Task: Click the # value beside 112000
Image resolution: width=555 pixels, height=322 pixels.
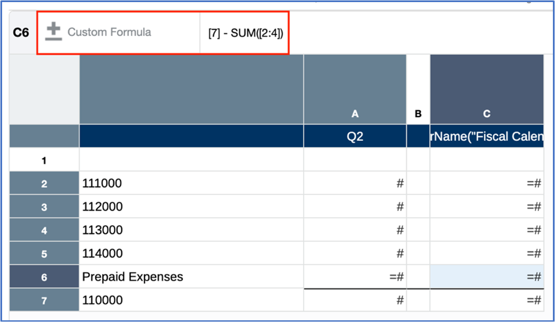Action: pyautogui.click(x=400, y=206)
